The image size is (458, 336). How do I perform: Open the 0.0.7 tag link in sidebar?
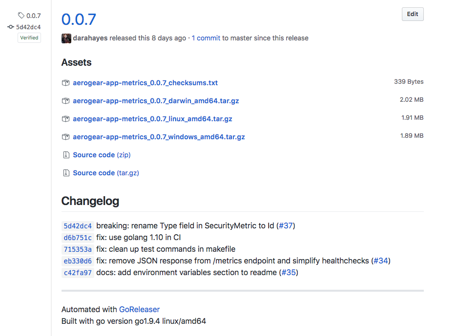coord(33,16)
